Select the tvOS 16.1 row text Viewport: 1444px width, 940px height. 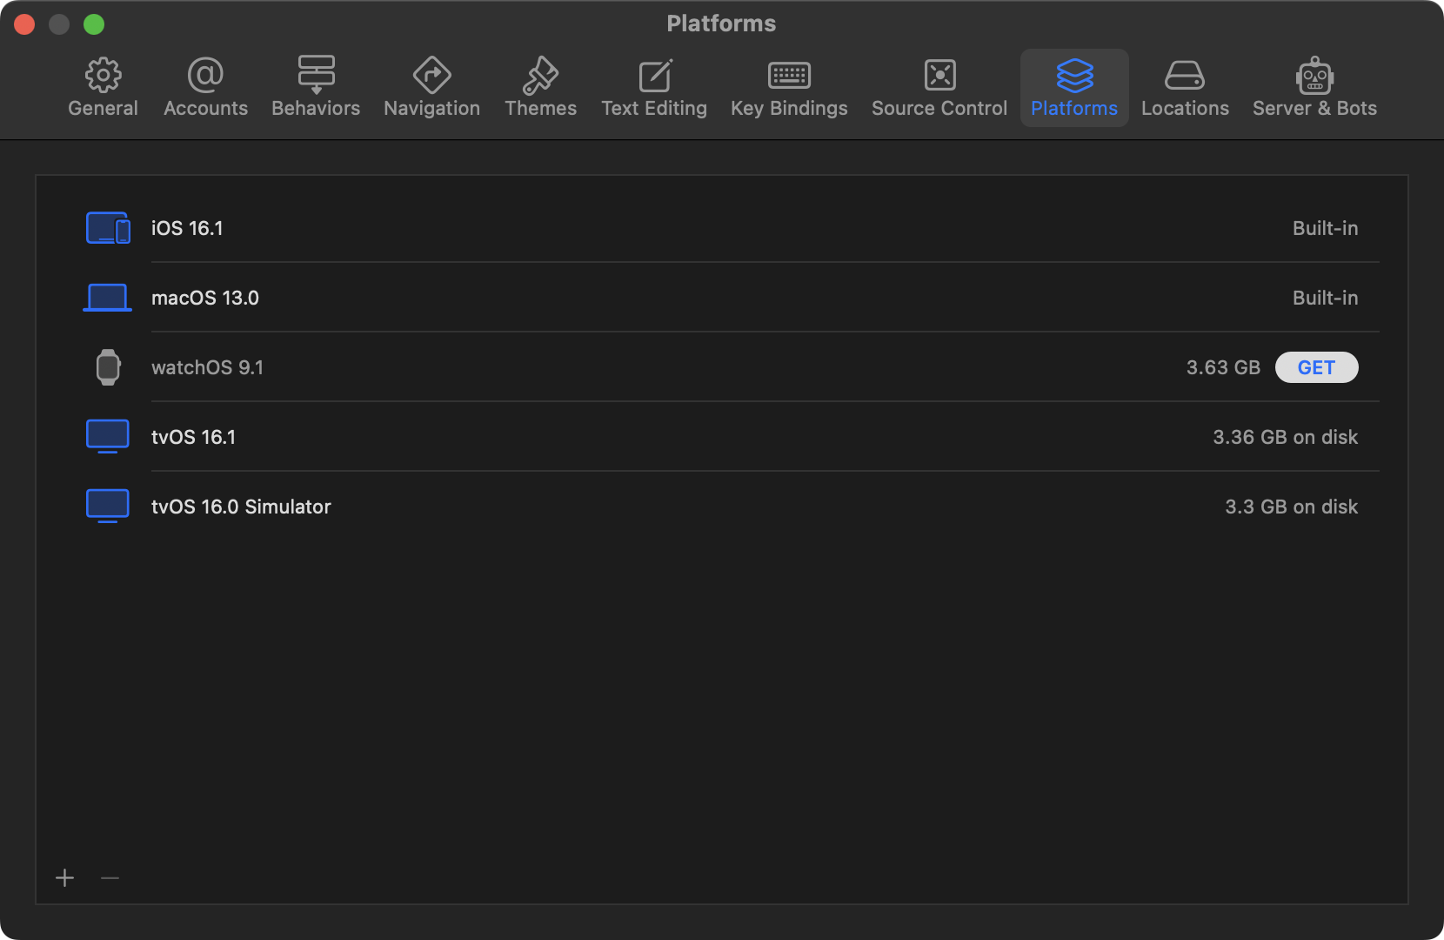193,437
